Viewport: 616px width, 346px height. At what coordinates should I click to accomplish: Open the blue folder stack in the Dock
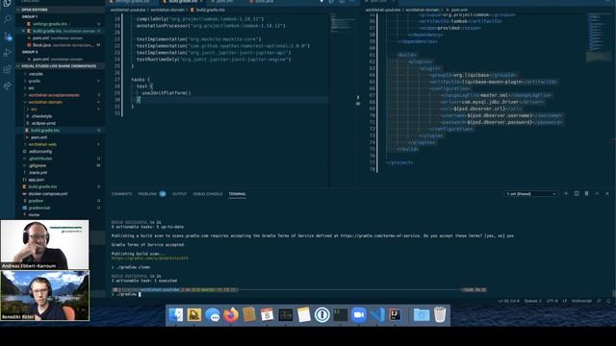coord(422,315)
